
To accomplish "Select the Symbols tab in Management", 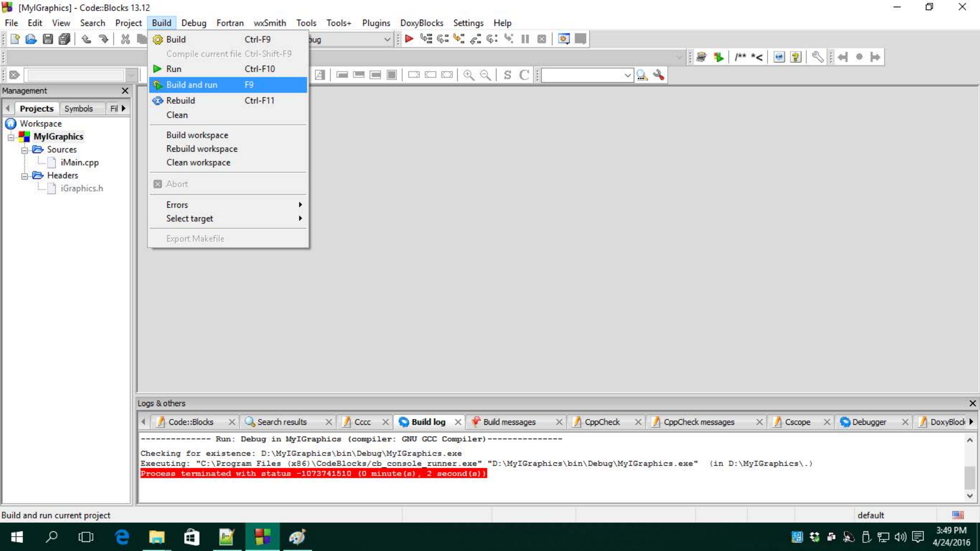I will (78, 109).
